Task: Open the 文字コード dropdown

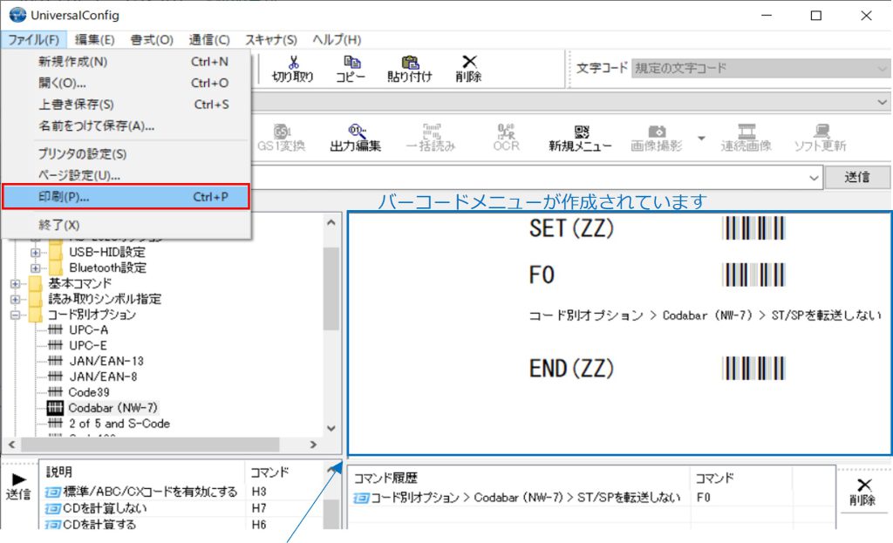Action: click(760, 68)
